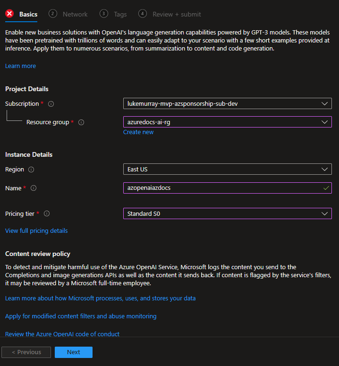Click the Previous button
This screenshot has height=366, width=339.
26,352
